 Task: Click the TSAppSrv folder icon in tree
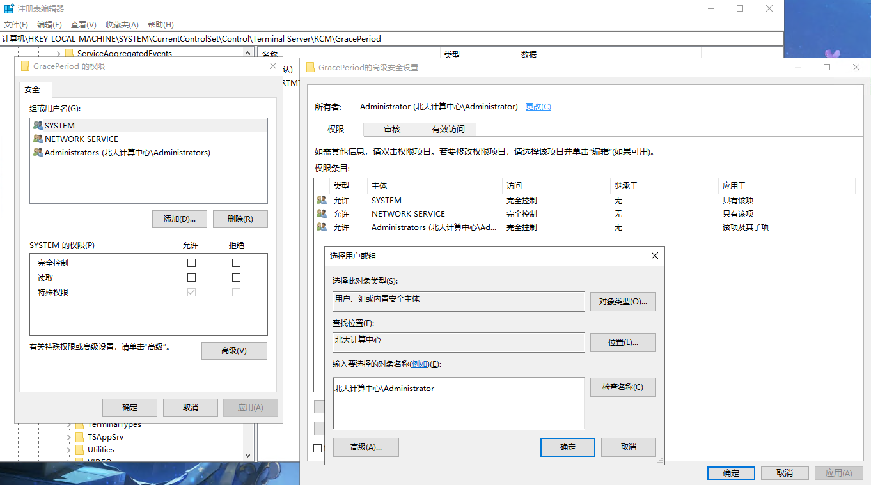click(79, 437)
